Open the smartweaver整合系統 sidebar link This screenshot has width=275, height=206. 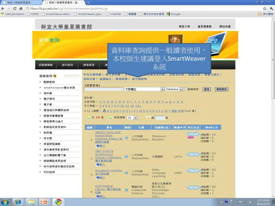[59, 88]
